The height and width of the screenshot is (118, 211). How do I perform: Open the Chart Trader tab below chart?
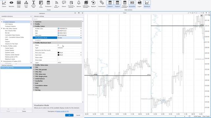point(206,116)
